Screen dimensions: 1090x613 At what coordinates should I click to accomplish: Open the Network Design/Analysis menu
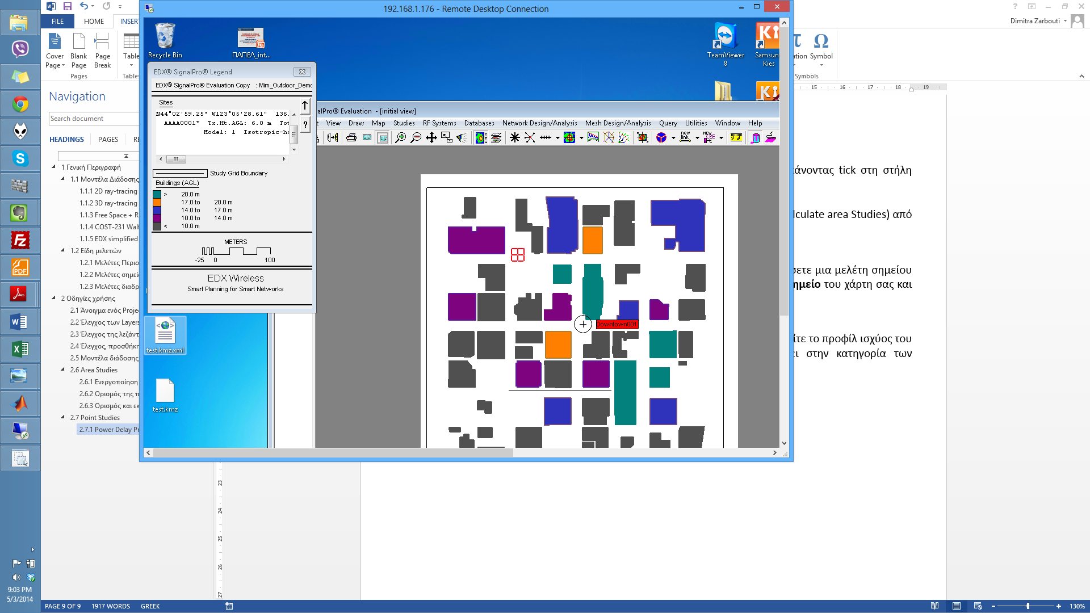tap(539, 123)
